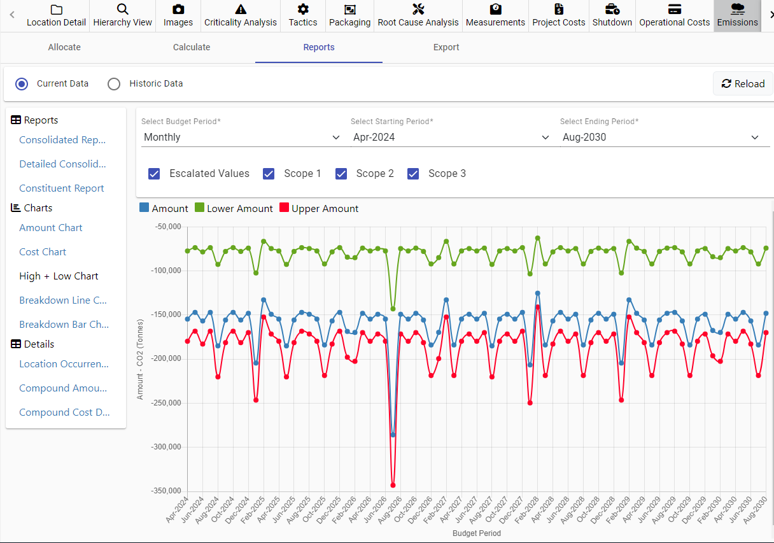The width and height of the screenshot is (774, 543).
Task: Open the Project Costs invoice icon
Action: pyautogui.click(x=559, y=9)
